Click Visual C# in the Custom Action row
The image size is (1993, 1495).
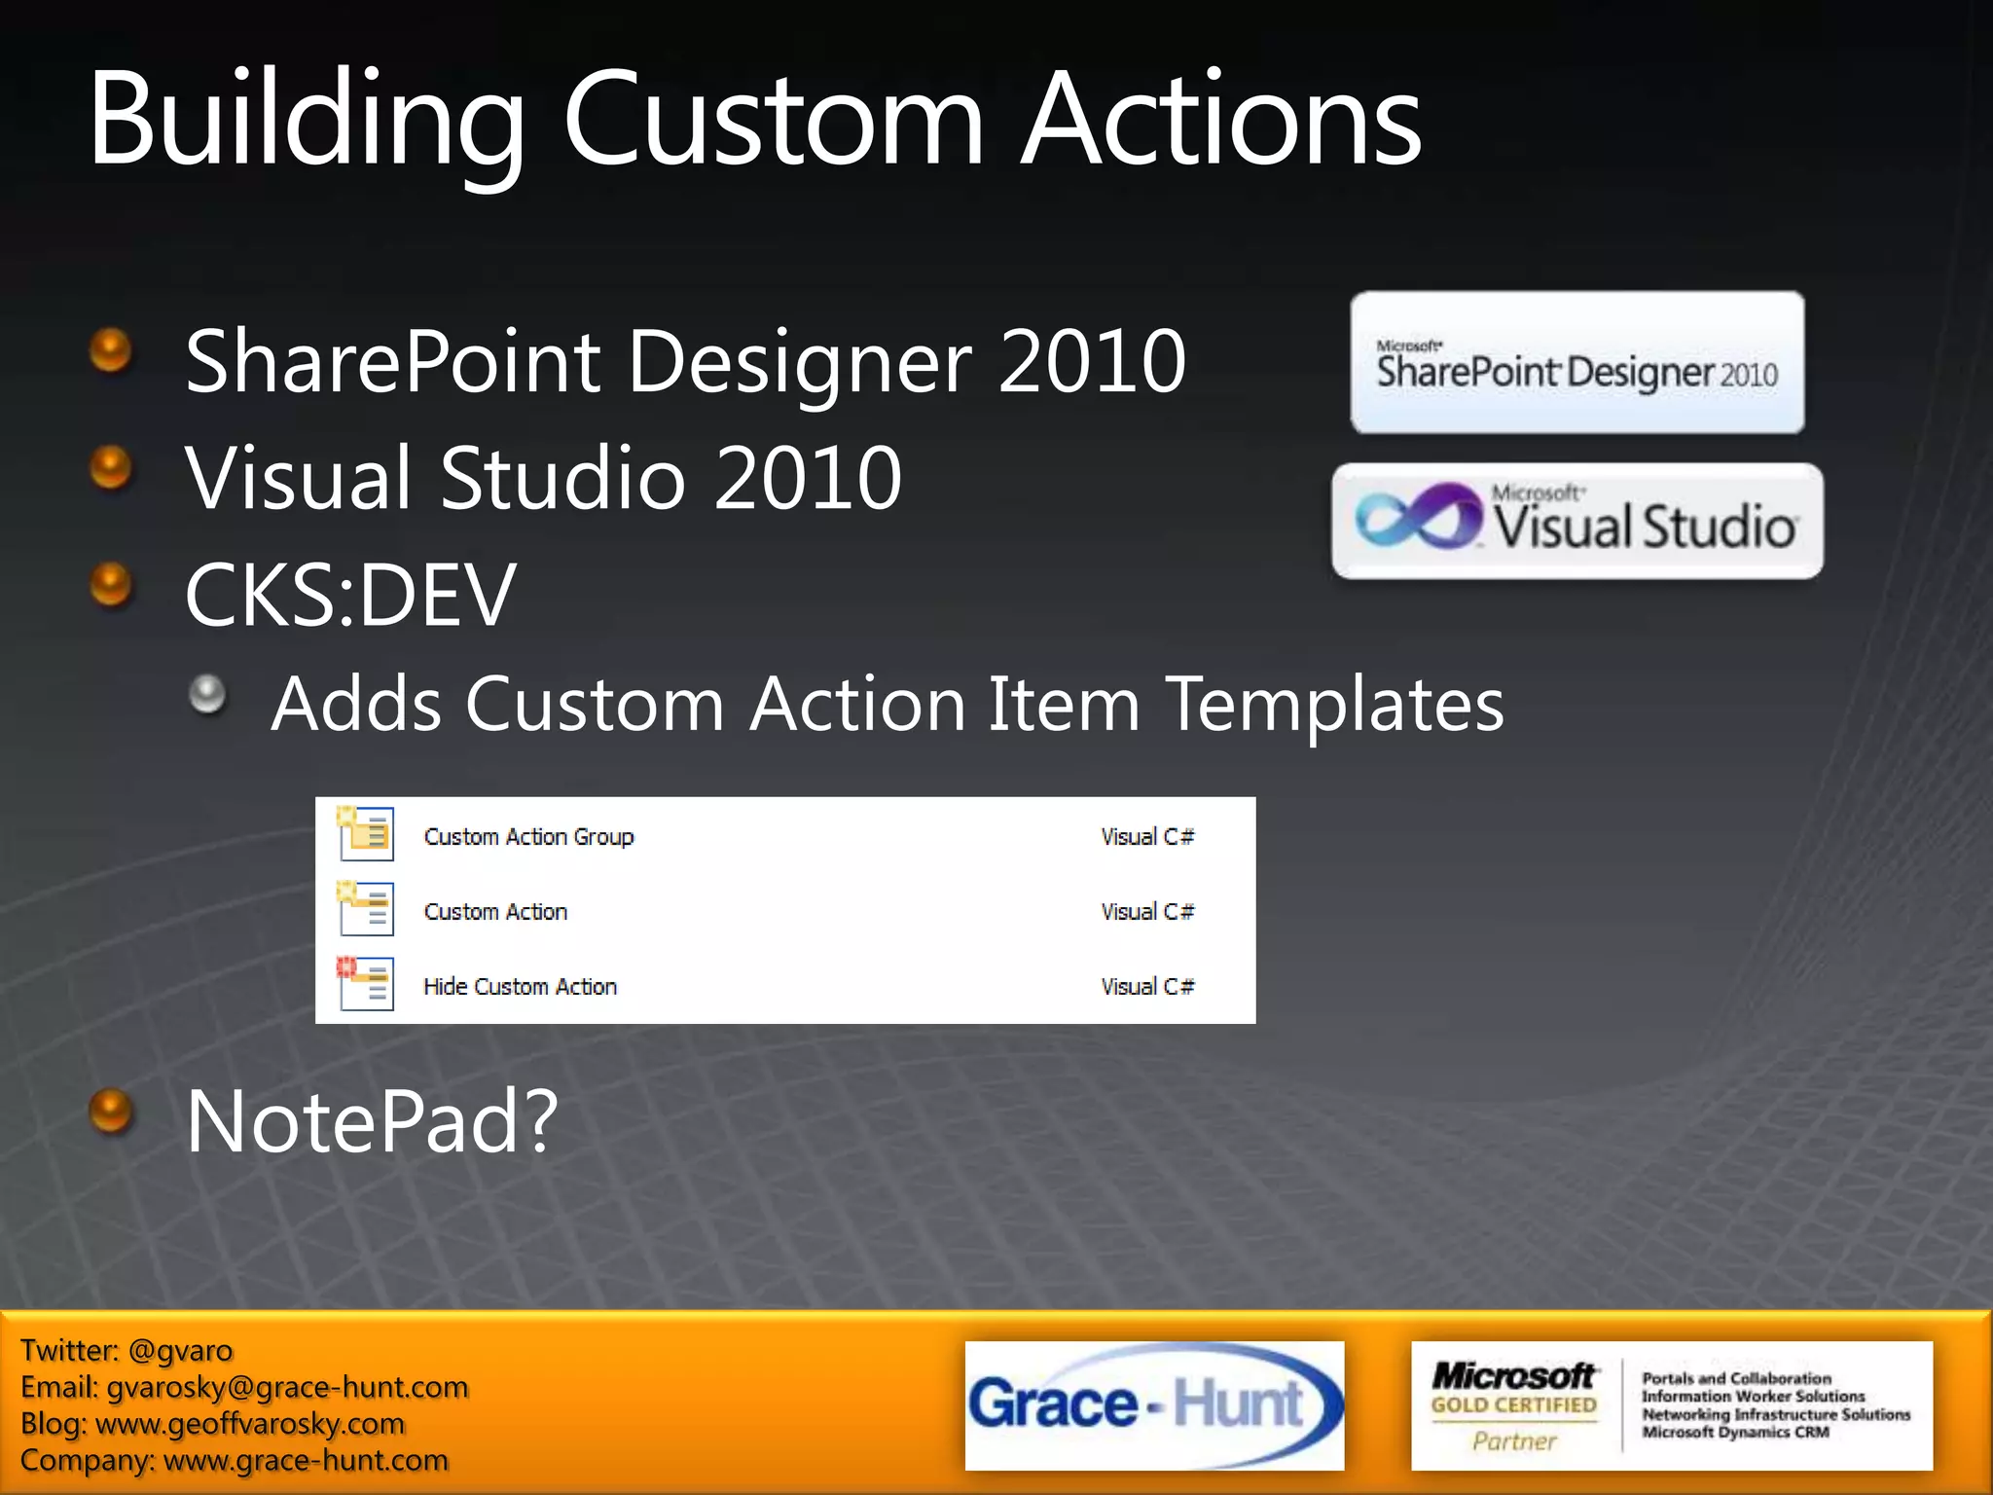[x=1147, y=912]
